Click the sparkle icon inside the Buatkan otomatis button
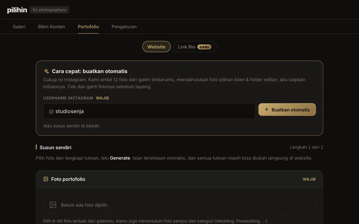Viewport: 359px width, 224px height. [266, 109]
